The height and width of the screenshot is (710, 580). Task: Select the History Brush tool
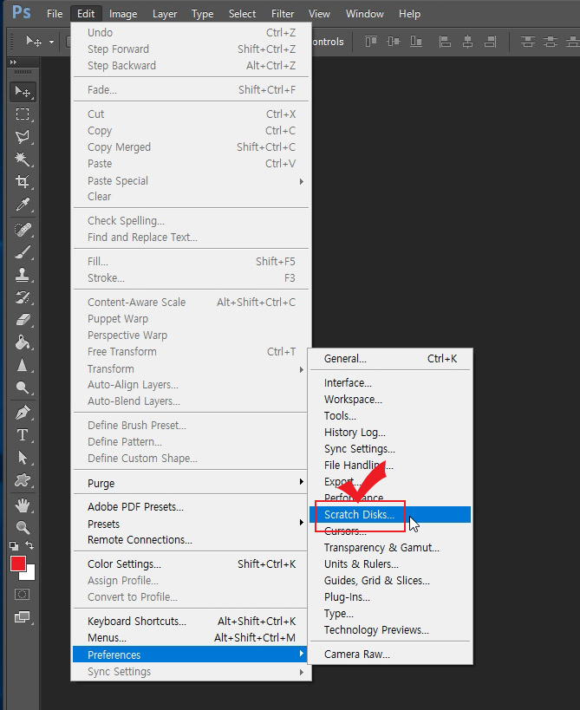[x=23, y=297]
